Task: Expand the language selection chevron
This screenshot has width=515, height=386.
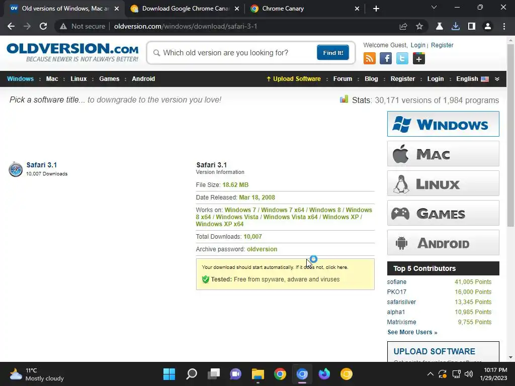Action: [497, 79]
